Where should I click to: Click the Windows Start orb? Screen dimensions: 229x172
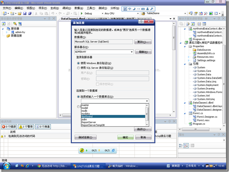[x=6, y=166]
